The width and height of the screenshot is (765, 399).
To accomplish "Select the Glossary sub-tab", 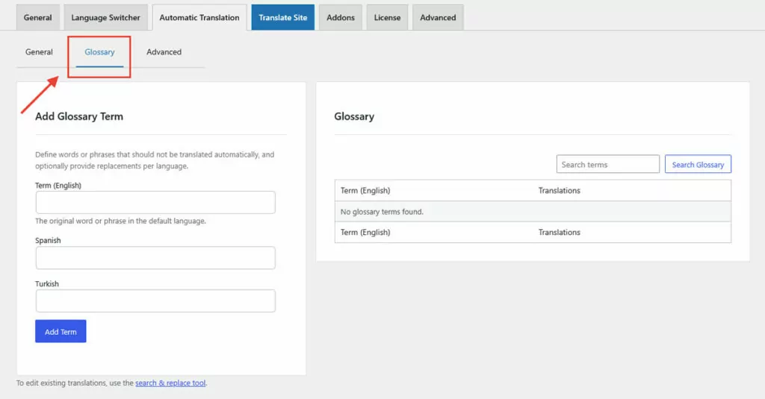I will point(99,51).
